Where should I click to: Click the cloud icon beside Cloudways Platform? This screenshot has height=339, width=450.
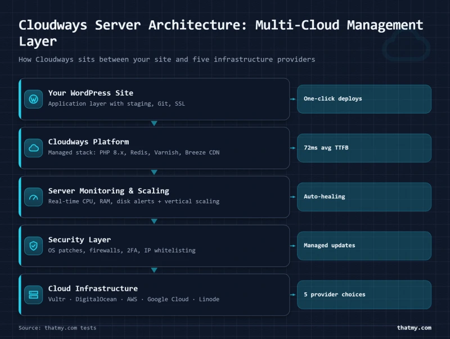click(x=34, y=148)
